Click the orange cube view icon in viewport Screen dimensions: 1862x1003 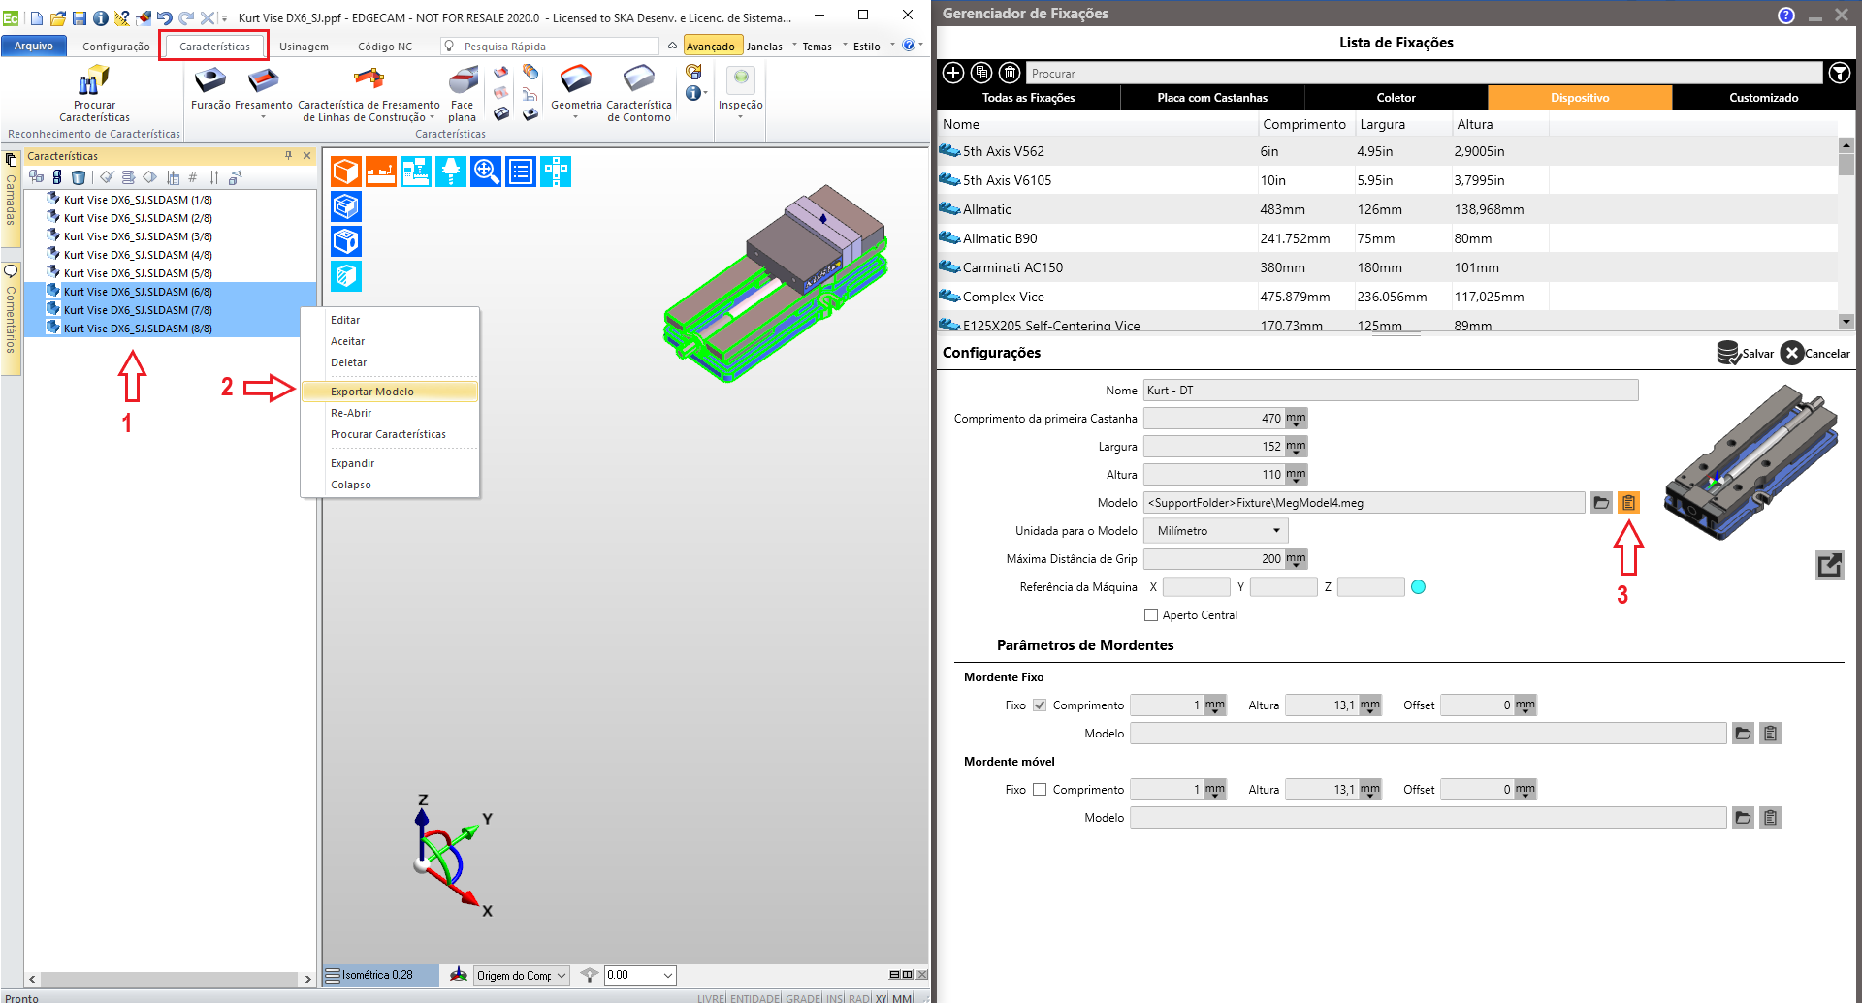tap(346, 172)
